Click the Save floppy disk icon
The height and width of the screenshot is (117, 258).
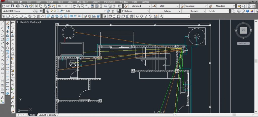click(13, 6)
